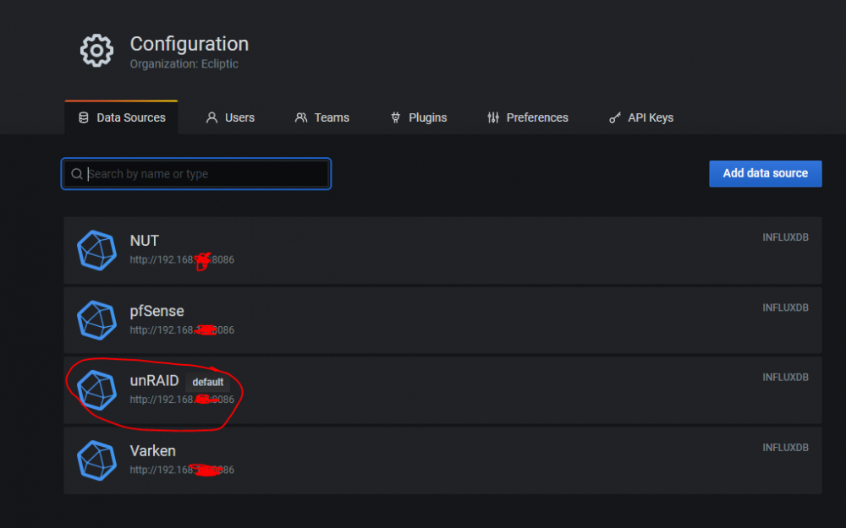Click the pfSense InfluxDB logo icon
The image size is (846, 528).
[x=96, y=320]
